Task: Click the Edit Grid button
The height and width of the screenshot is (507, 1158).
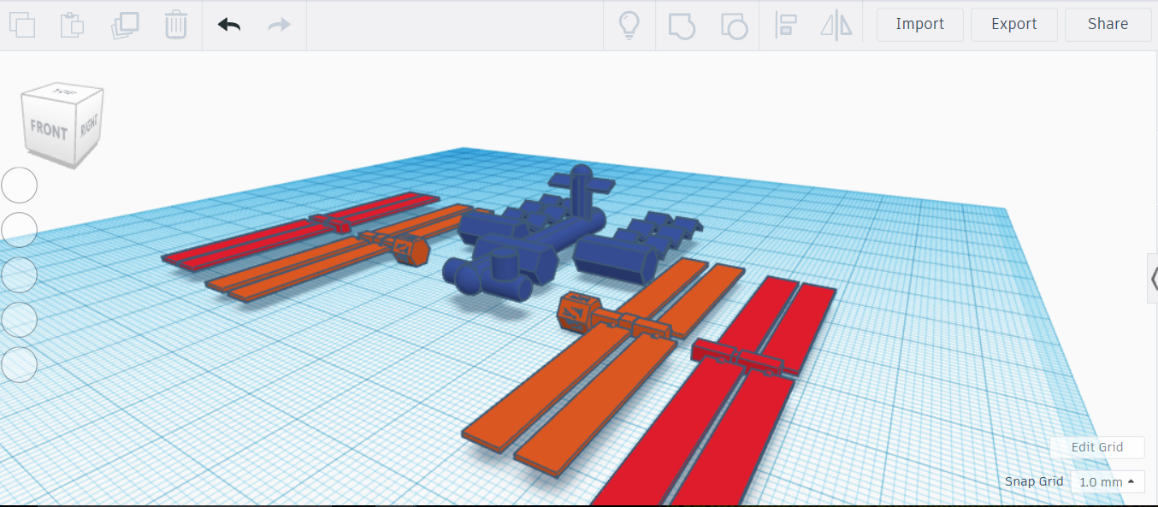Action: pyautogui.click(x=1097, y=447)
